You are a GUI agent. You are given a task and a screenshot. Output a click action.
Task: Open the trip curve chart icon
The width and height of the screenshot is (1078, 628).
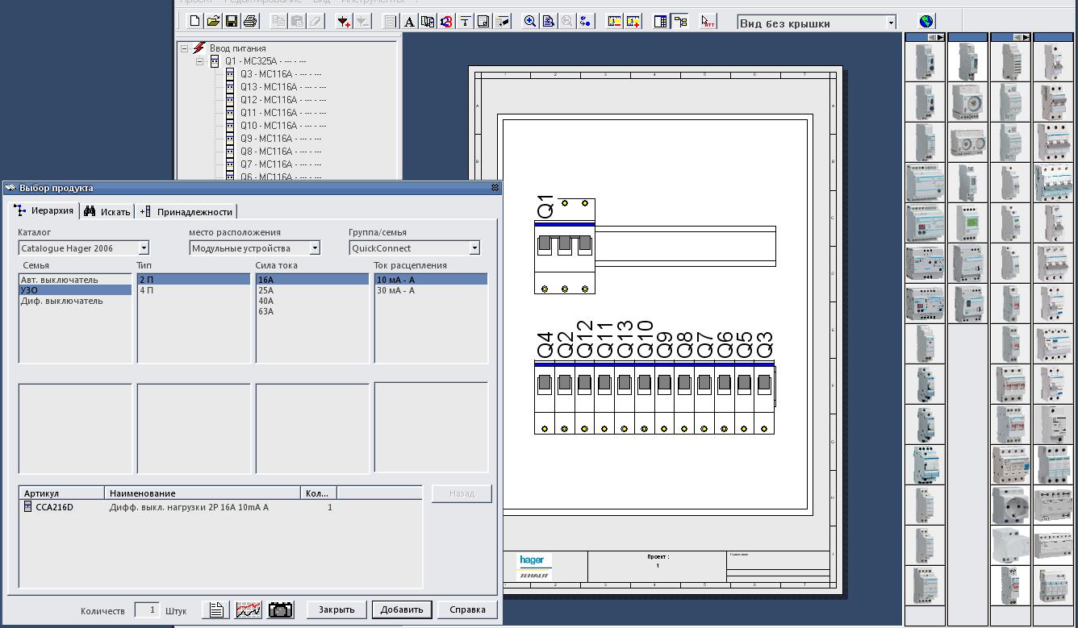(249, 610)
